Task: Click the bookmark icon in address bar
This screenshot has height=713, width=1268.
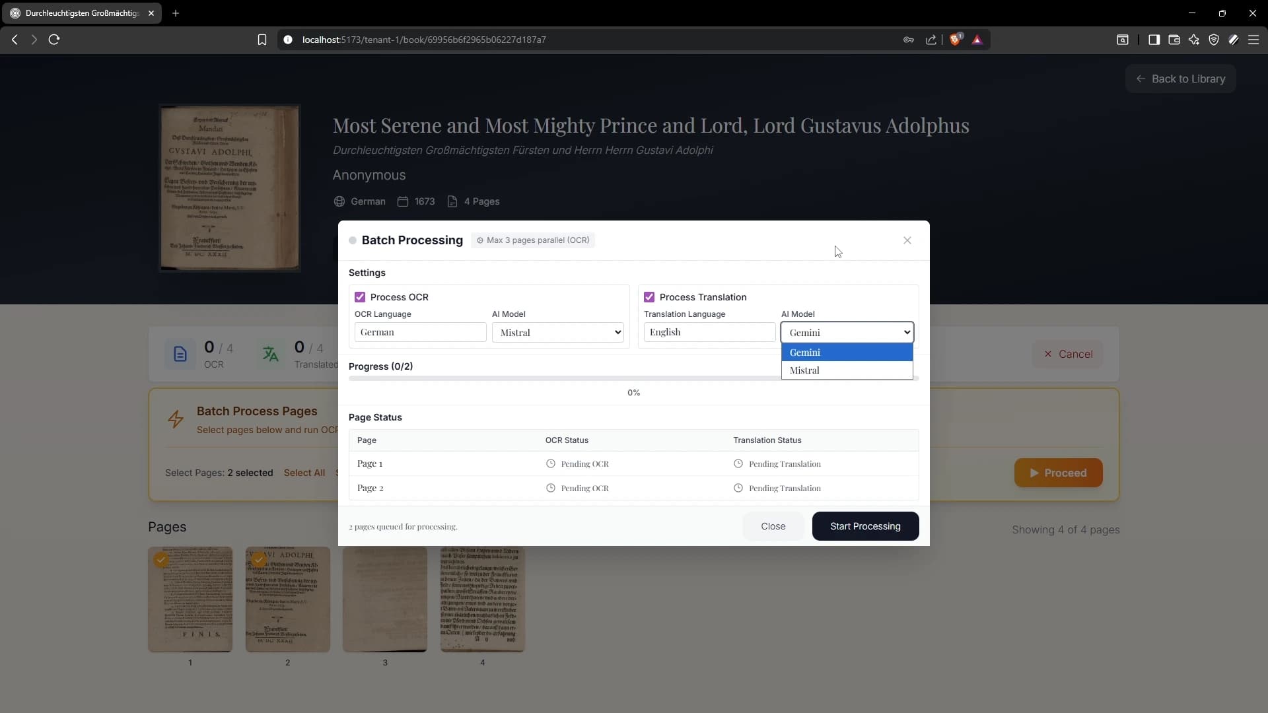Action: (262, 40)
